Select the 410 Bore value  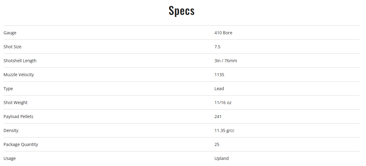(223, 33)
